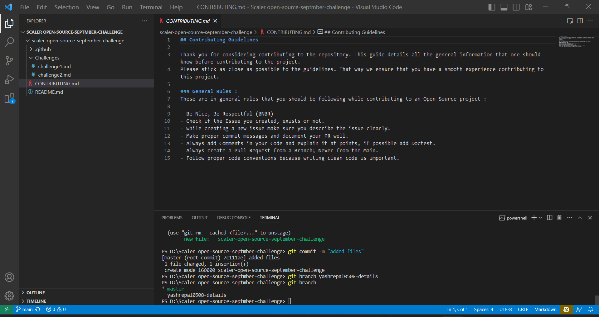
Task: Toggle the primary side bar
Action: click(x=491, y=7)
